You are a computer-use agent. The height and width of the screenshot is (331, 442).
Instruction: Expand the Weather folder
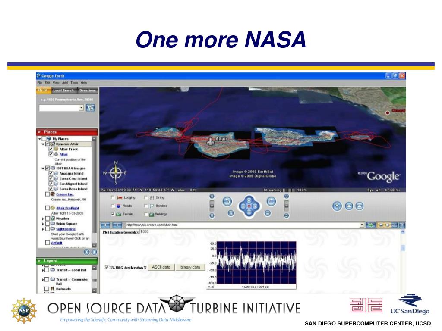tap(43, 219)
